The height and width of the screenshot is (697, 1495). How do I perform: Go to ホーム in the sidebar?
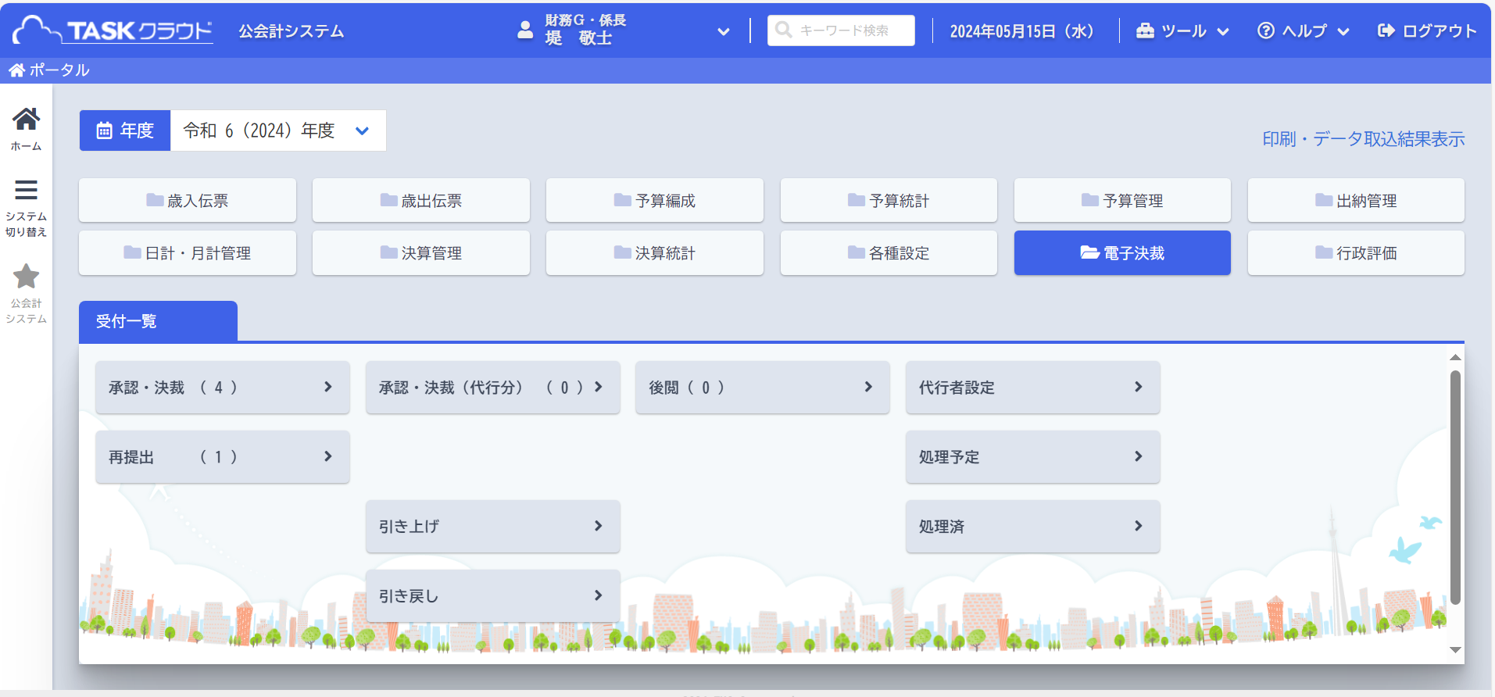pos(26,129)
